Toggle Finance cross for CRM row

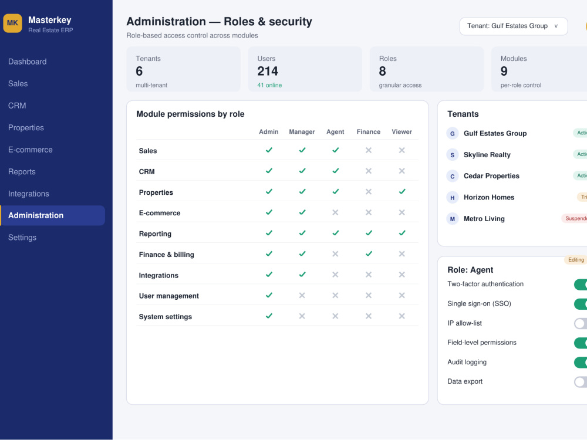point(369,171)
